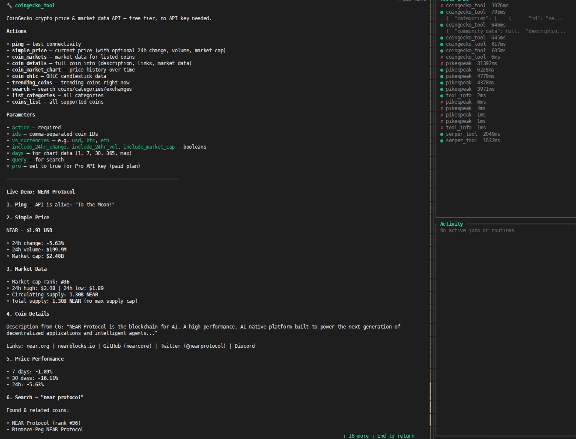Image resolution: width=576 pixels, height=439 pixels.
Task: Click the green dot beside coingecko_tool 705ms
Action: point(442,12)
